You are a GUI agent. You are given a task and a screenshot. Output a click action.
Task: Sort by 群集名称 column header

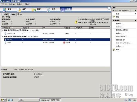tap(32, 27)
